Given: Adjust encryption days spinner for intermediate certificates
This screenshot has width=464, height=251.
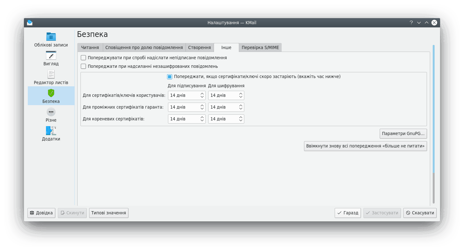Looking at the screenshot, I should (241, 107).
